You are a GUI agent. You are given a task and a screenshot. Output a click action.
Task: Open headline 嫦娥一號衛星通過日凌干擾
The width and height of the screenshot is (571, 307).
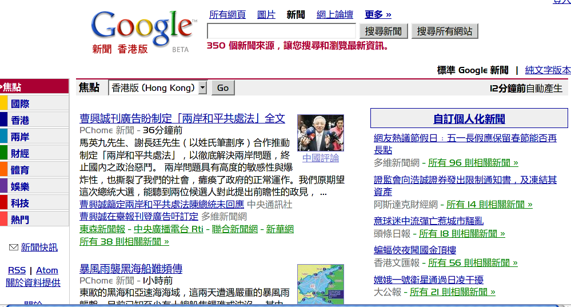coord(429,280)
